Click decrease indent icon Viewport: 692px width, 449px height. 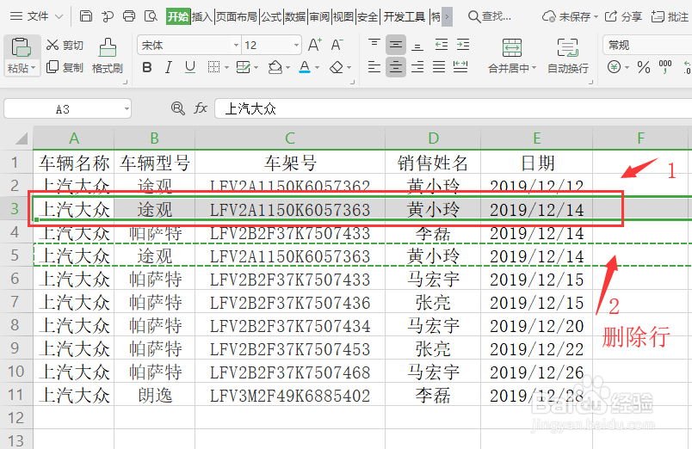tap(442, 45)
